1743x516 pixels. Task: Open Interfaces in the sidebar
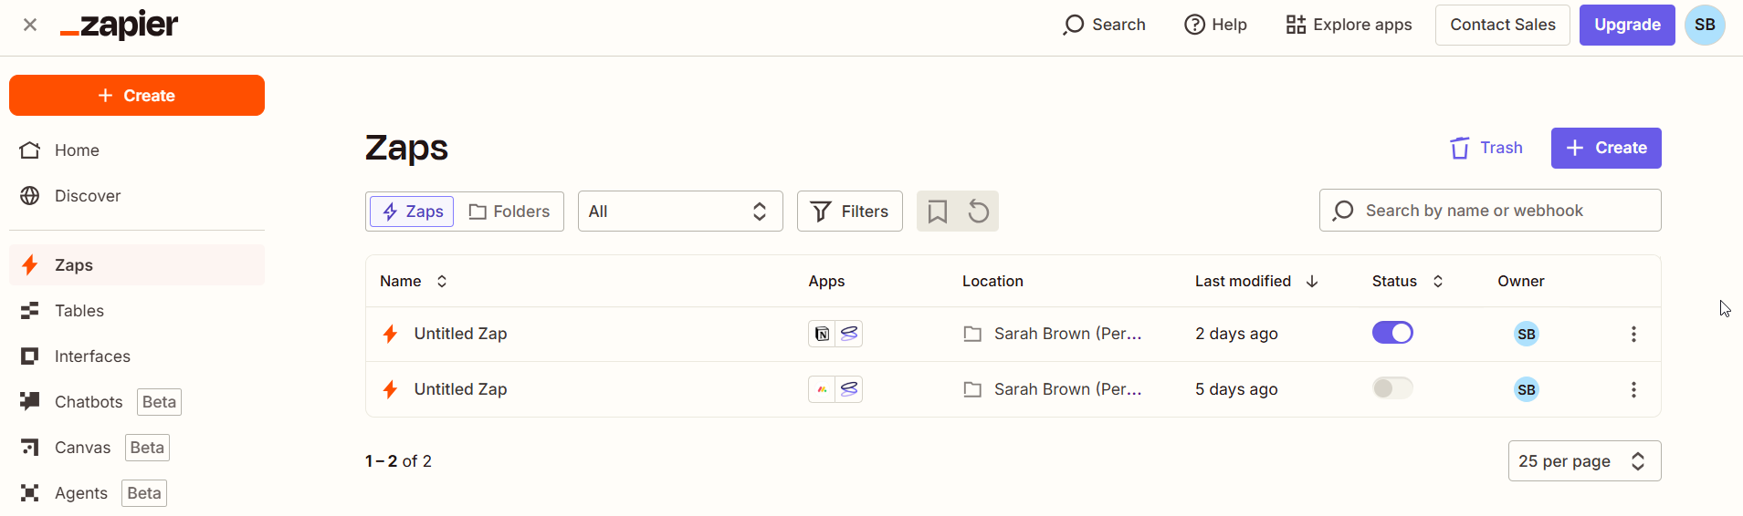(137, 356)
